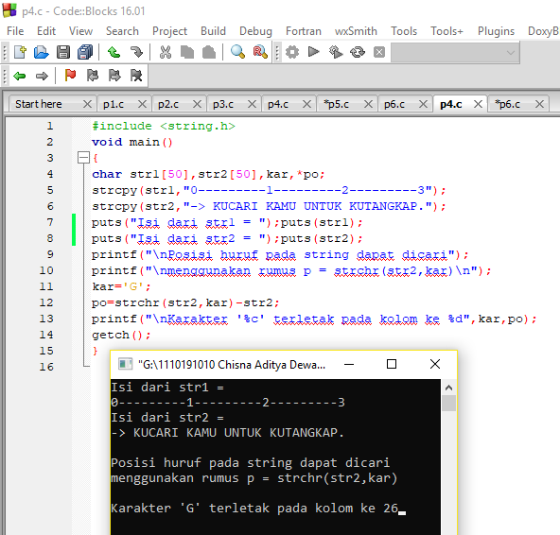Close the p2.c tab
This screenshot has height=535, width=560.
[197, 104]
